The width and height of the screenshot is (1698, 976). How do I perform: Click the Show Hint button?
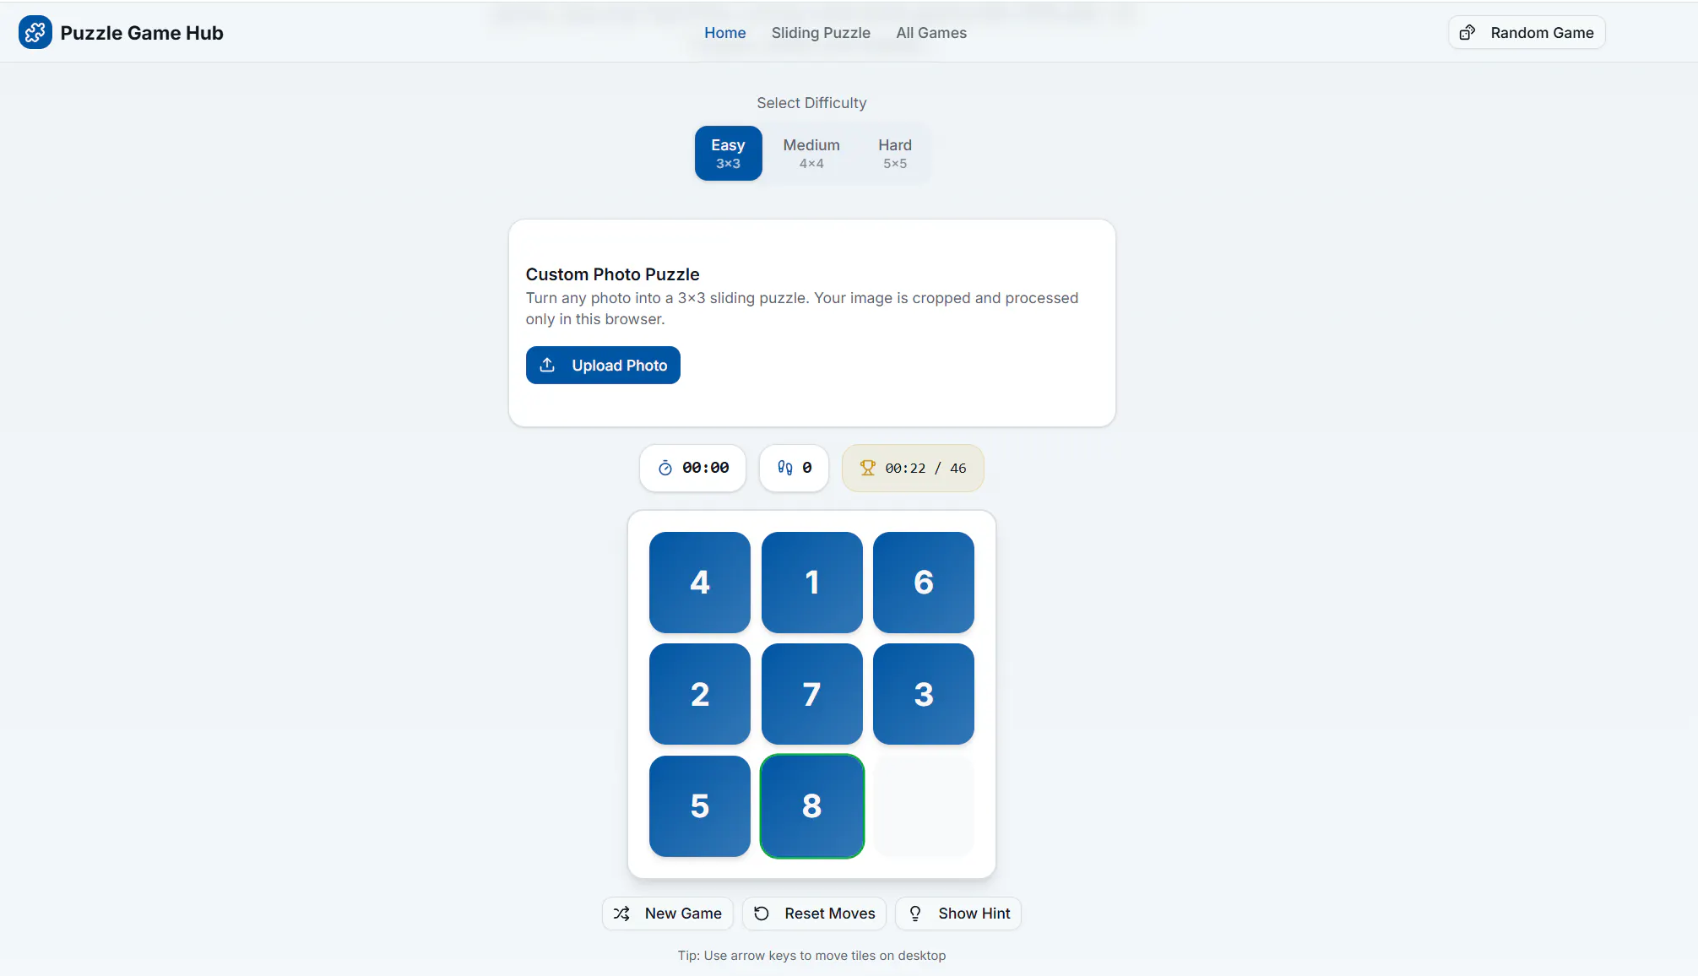(x=958, y=914)
